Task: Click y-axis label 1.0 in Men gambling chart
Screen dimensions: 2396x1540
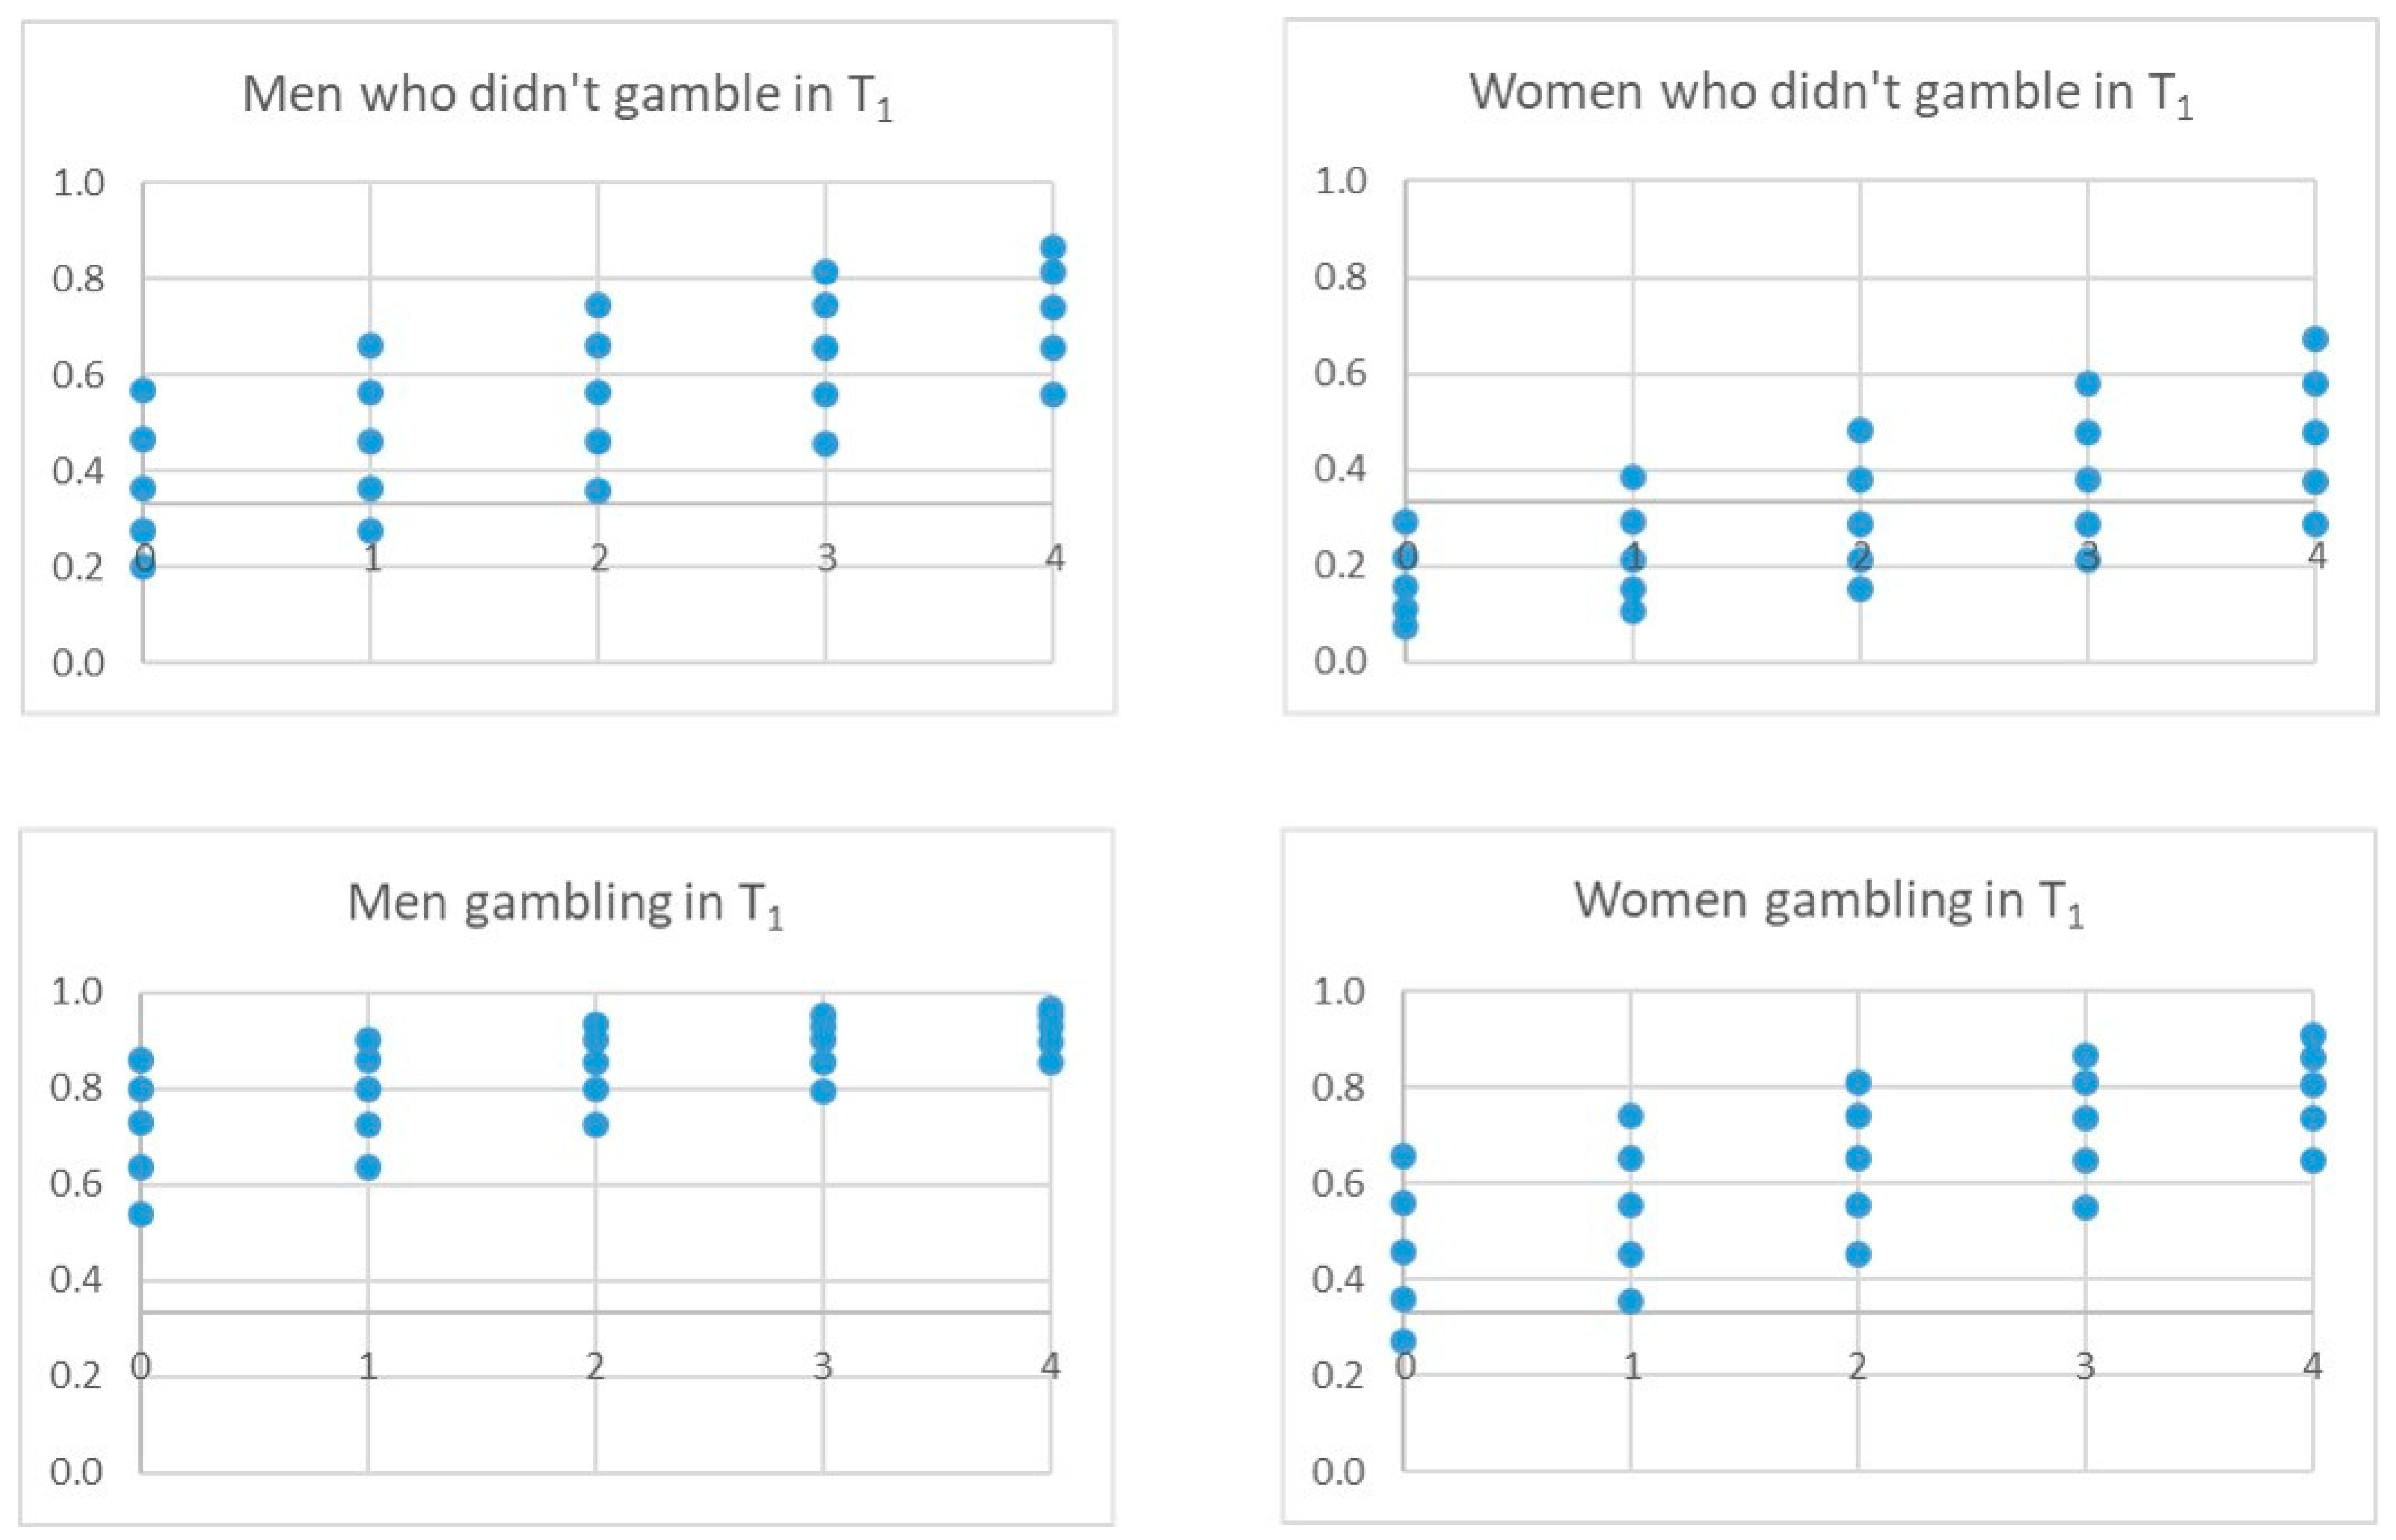Action: coord(77,992)
